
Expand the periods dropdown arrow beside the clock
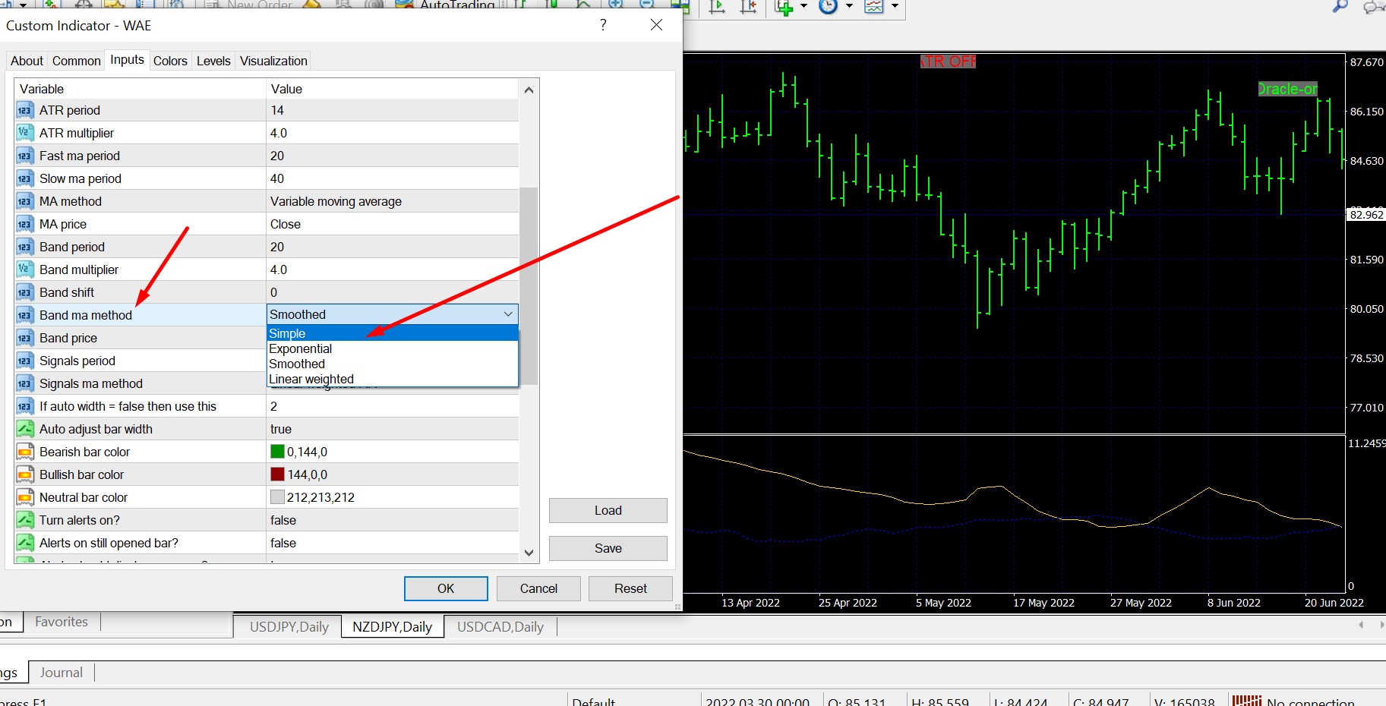tap(849, 7)
